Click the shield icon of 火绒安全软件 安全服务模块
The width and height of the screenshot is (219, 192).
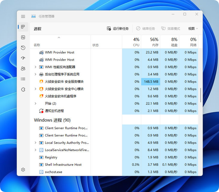coord(41,82)
